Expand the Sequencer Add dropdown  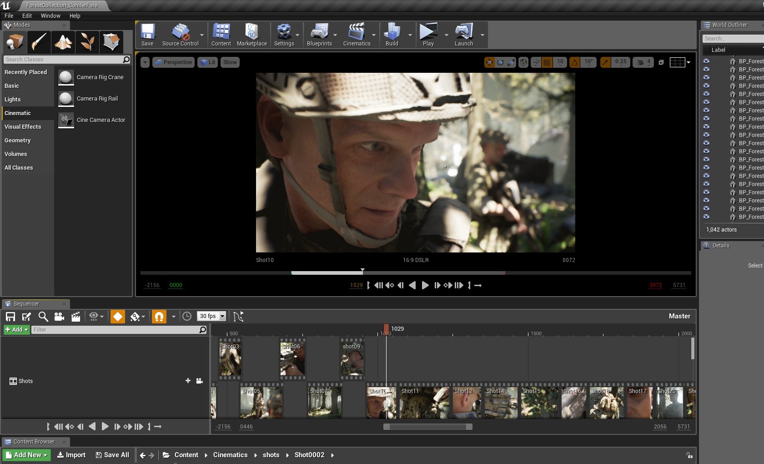coord(17,330)
